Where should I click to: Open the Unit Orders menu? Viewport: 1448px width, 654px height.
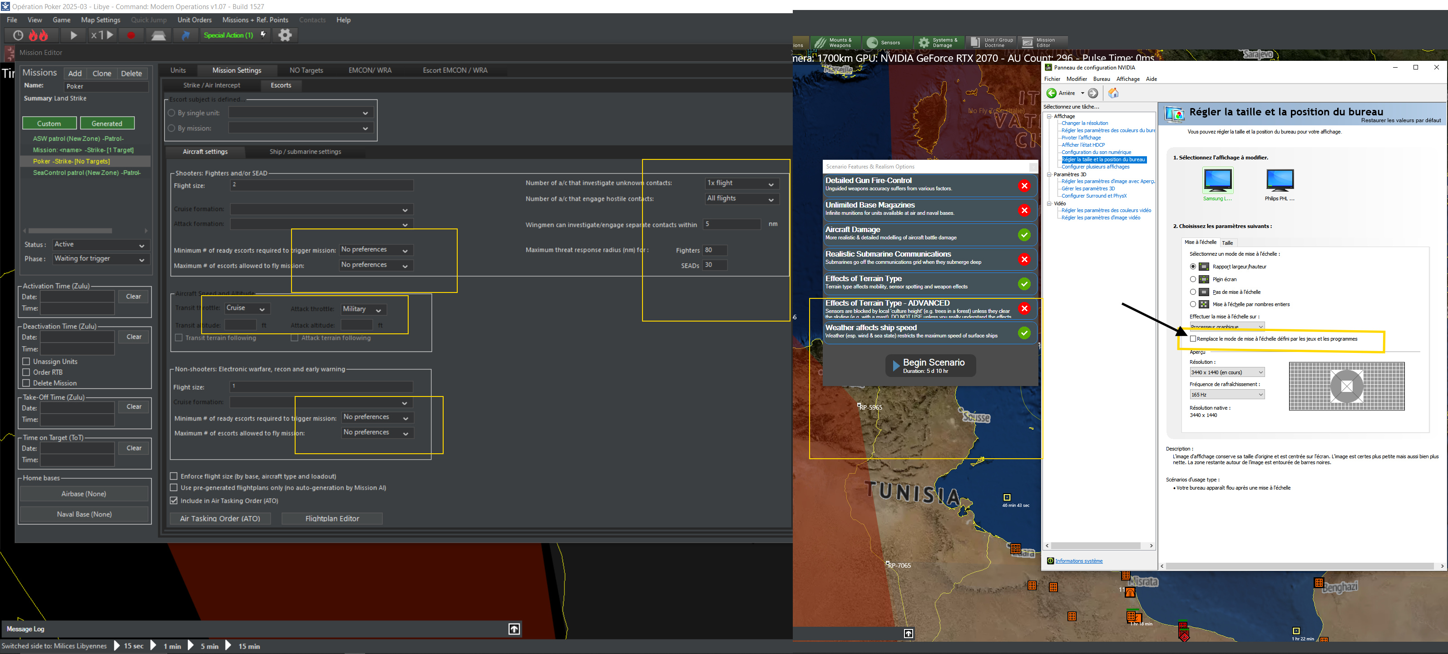point(194,20)
